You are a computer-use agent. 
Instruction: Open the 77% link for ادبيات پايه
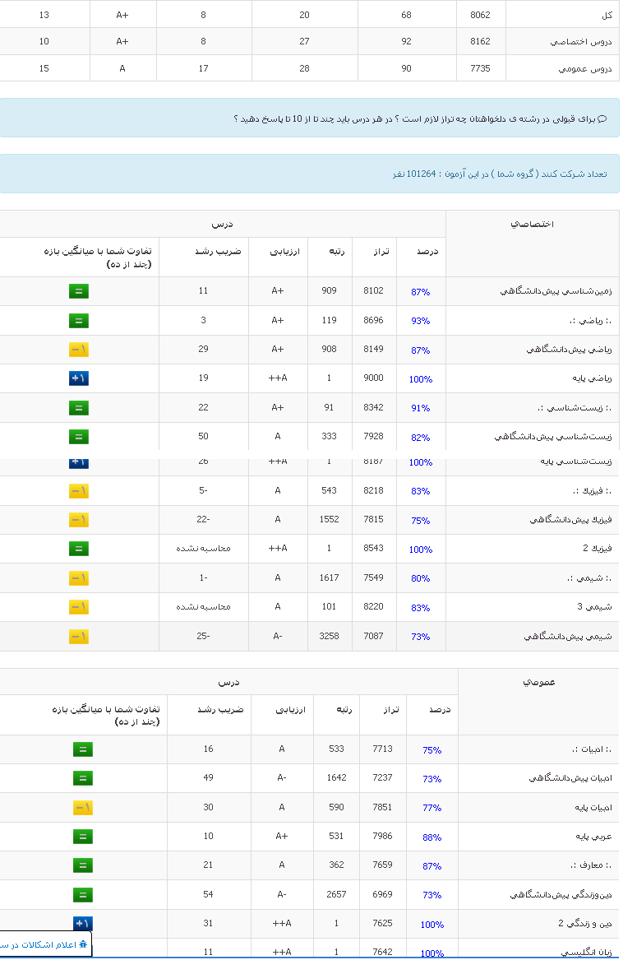click(432, 808)
